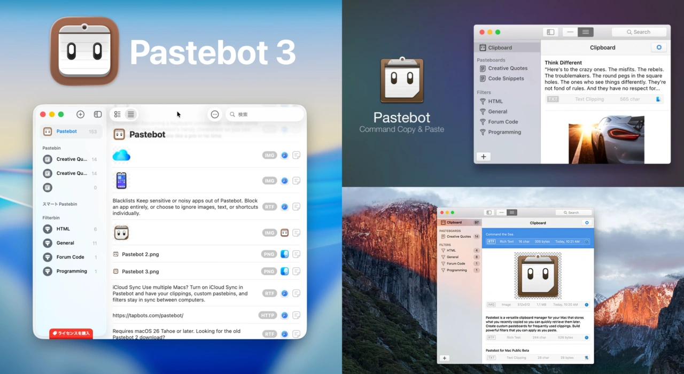684x374 pixels.
Task: Toggle the sidebar icon in Pastebot 3 window
Action: coord(98,114)
